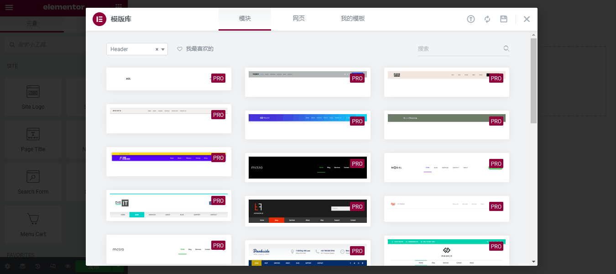616x274 pixels.
Task: Click the 搜索 template search field
Action: [459, 49]
